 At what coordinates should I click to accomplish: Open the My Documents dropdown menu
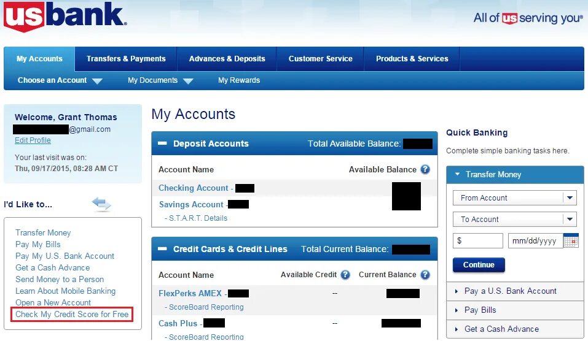[160, 80]
